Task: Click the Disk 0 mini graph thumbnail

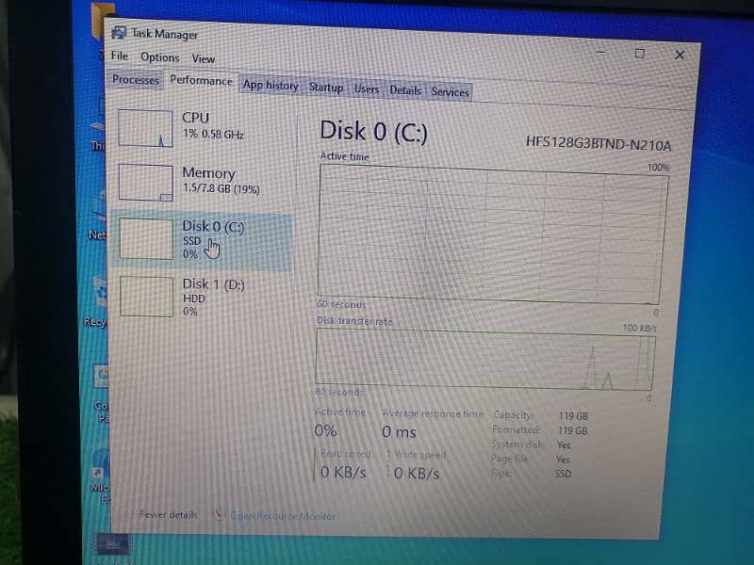Action: coord(146,239)
